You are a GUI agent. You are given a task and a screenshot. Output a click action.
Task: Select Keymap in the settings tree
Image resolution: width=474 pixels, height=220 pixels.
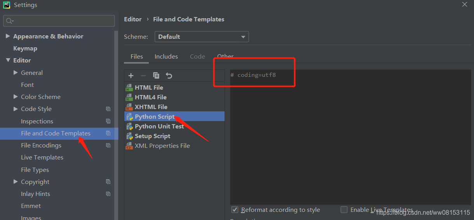click(x=25, y=48)
